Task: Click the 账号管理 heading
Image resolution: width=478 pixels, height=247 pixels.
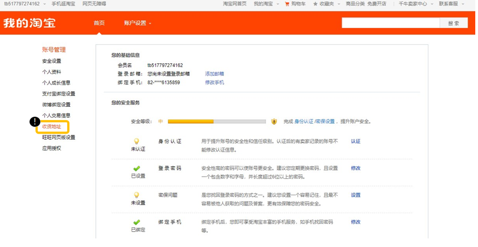Action: (54, 50)
